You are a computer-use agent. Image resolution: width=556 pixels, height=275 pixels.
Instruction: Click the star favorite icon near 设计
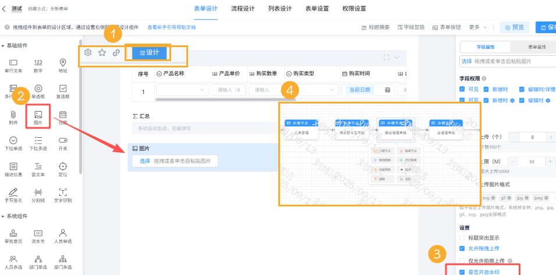[x=102, y=52]
